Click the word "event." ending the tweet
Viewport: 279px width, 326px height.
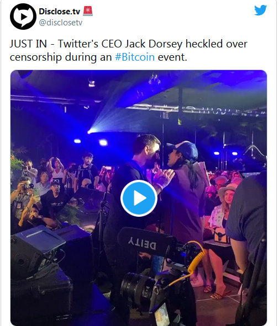click(x=172, y=57)
